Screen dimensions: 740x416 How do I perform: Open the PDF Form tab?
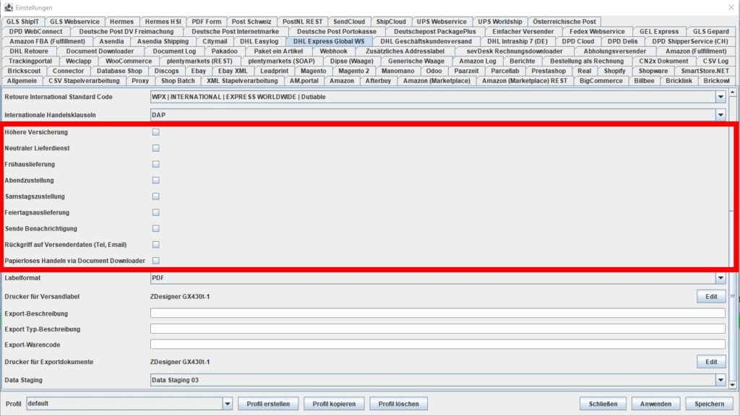click(x=206, y=21)
